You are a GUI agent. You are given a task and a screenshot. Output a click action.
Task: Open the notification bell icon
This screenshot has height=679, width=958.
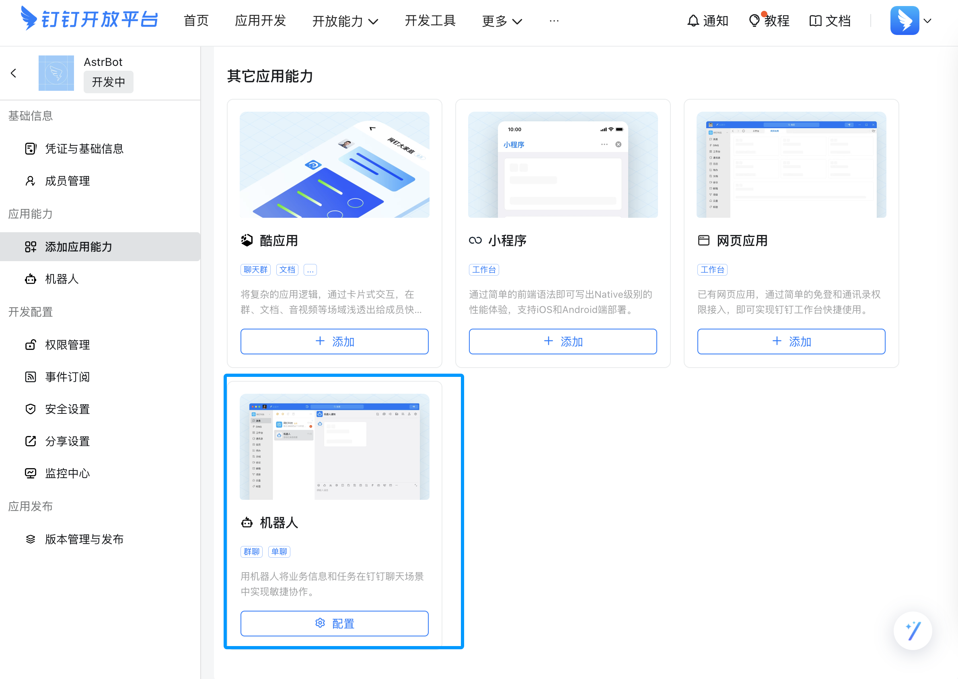pos(693,20)
